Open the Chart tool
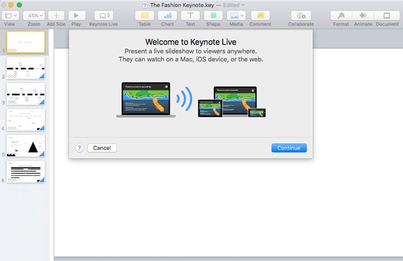 pos(167,15)
